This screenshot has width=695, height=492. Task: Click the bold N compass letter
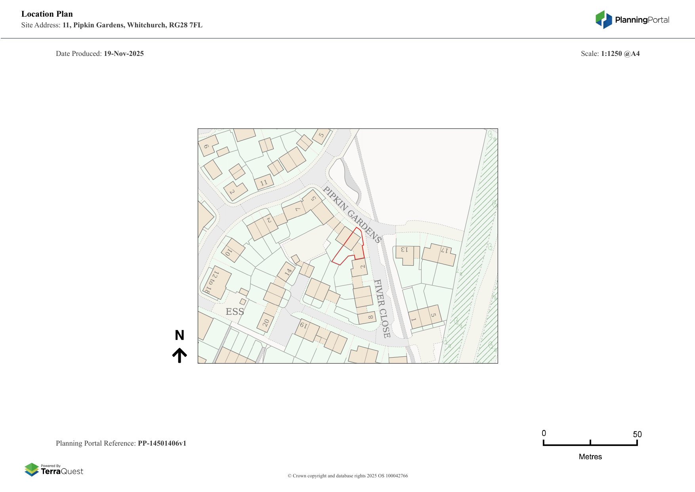pos(179,335)
